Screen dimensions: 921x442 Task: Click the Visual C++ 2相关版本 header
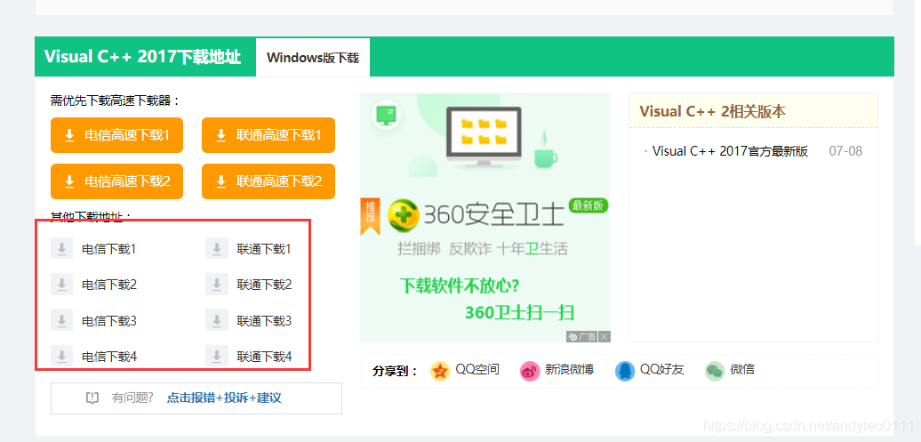tap(712, 112)
